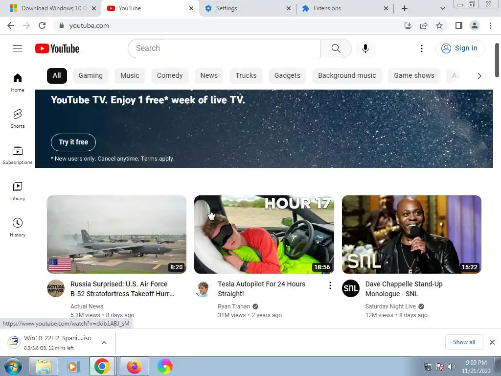Open Subscriptions in the sidebar
This screenshot has width=501, height=376.
click(x=18, y=155)
